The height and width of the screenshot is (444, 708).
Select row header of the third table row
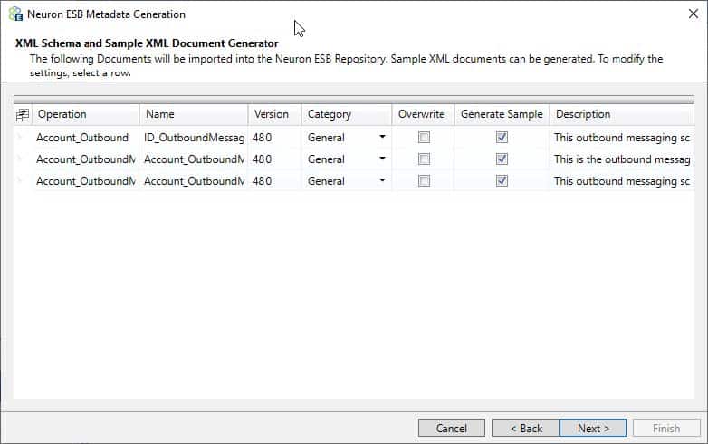tap(23, 180)
